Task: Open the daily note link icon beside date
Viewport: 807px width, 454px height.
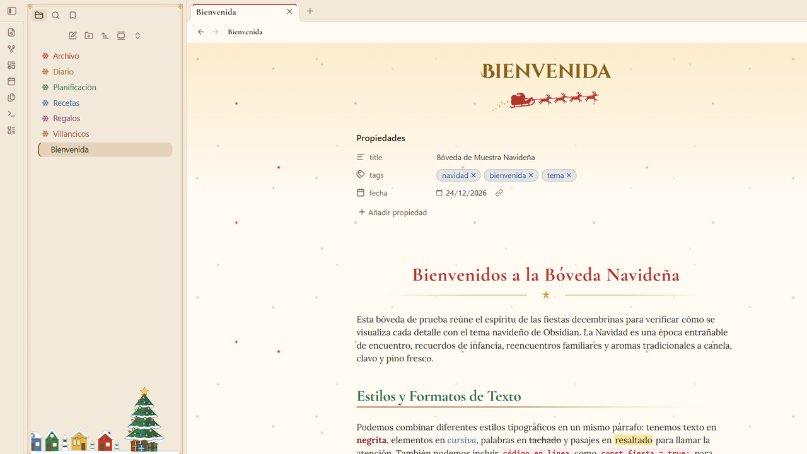Action: coord(499,193)
